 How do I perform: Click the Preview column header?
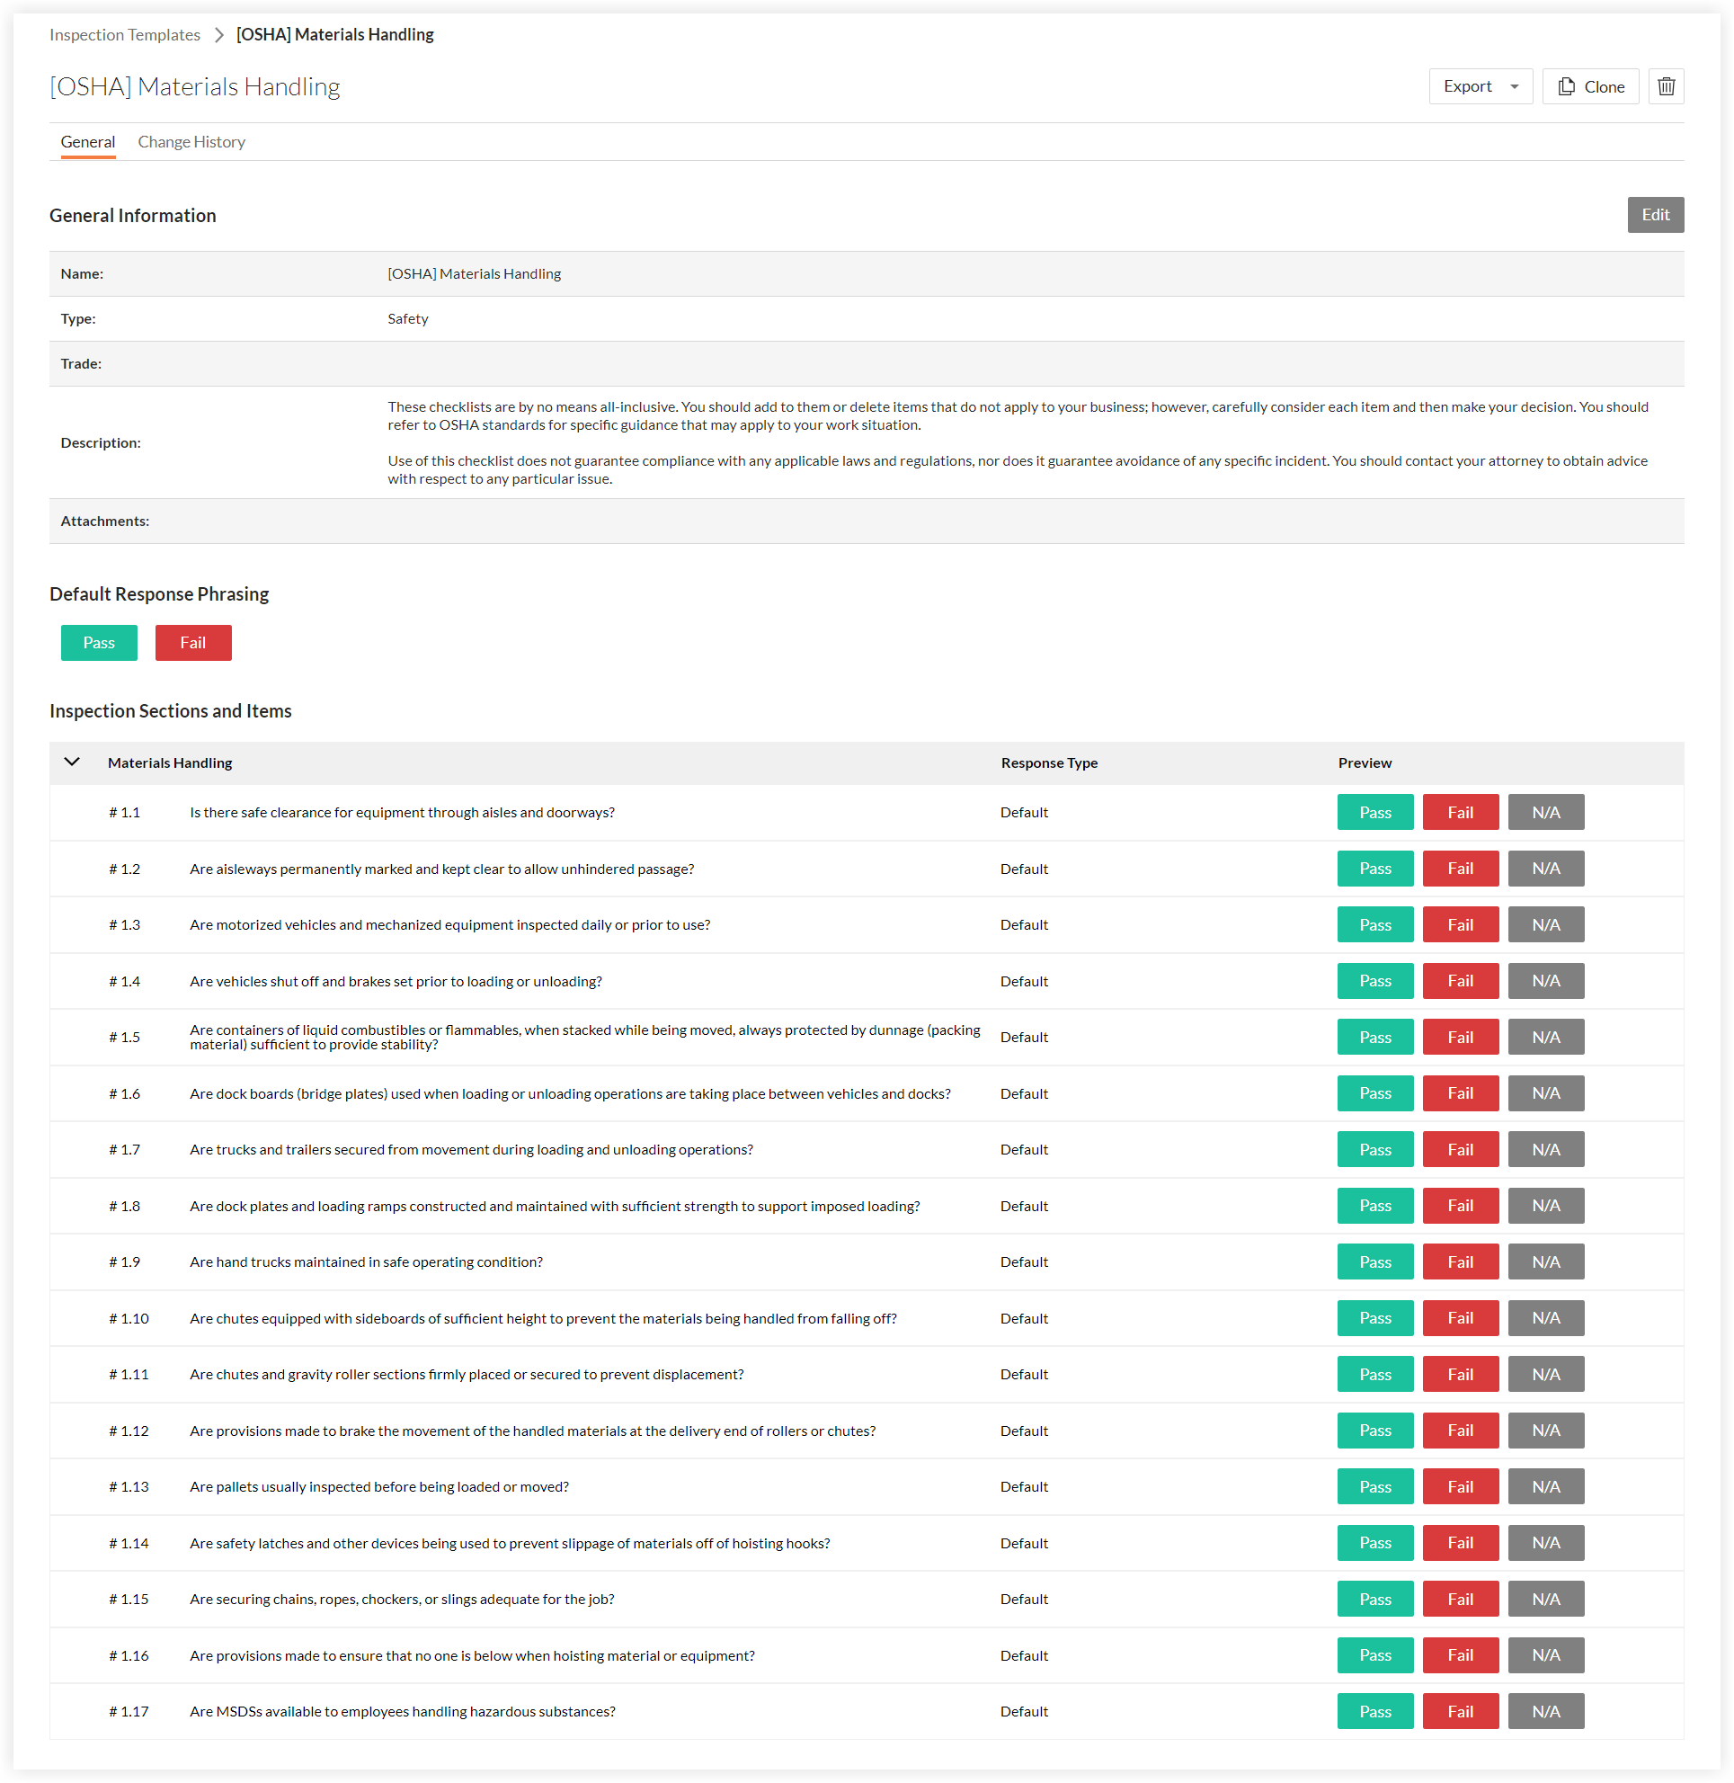click(1364, 762)
